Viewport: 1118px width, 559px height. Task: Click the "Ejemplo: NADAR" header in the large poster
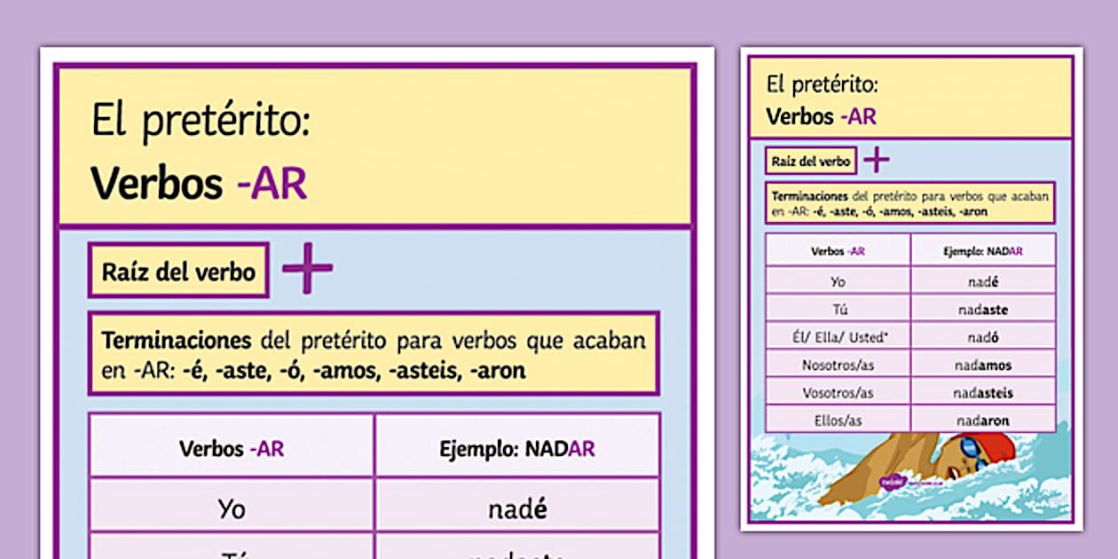tap(517, 449)
